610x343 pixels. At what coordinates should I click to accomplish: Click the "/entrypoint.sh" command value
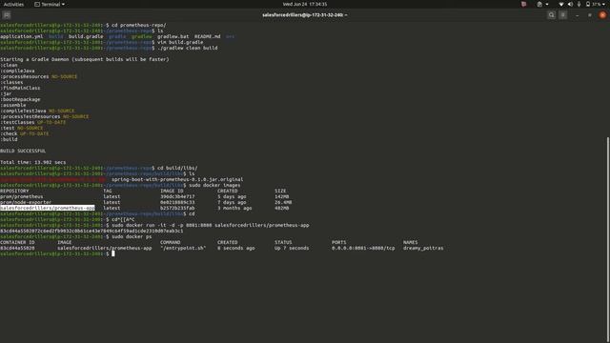[x=183, y=248]
